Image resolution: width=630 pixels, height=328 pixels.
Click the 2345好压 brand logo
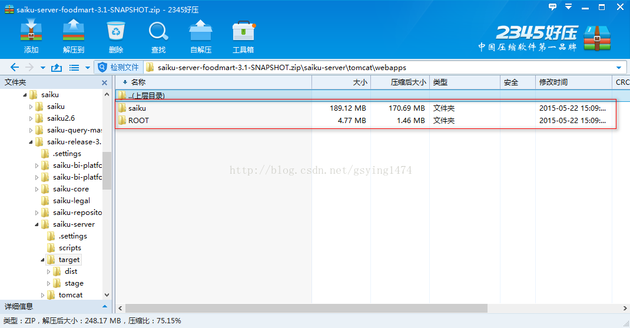coord(545,39)
